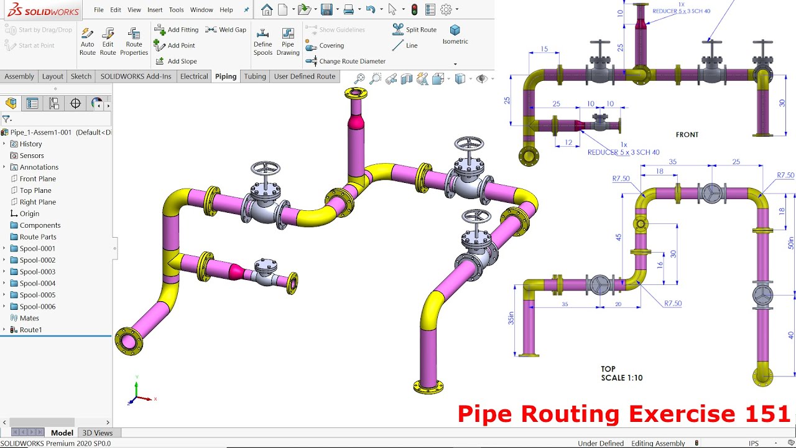This screenshot has width=796, height=448.
Task: Open the Insert menu
Action: pos(155,10)
